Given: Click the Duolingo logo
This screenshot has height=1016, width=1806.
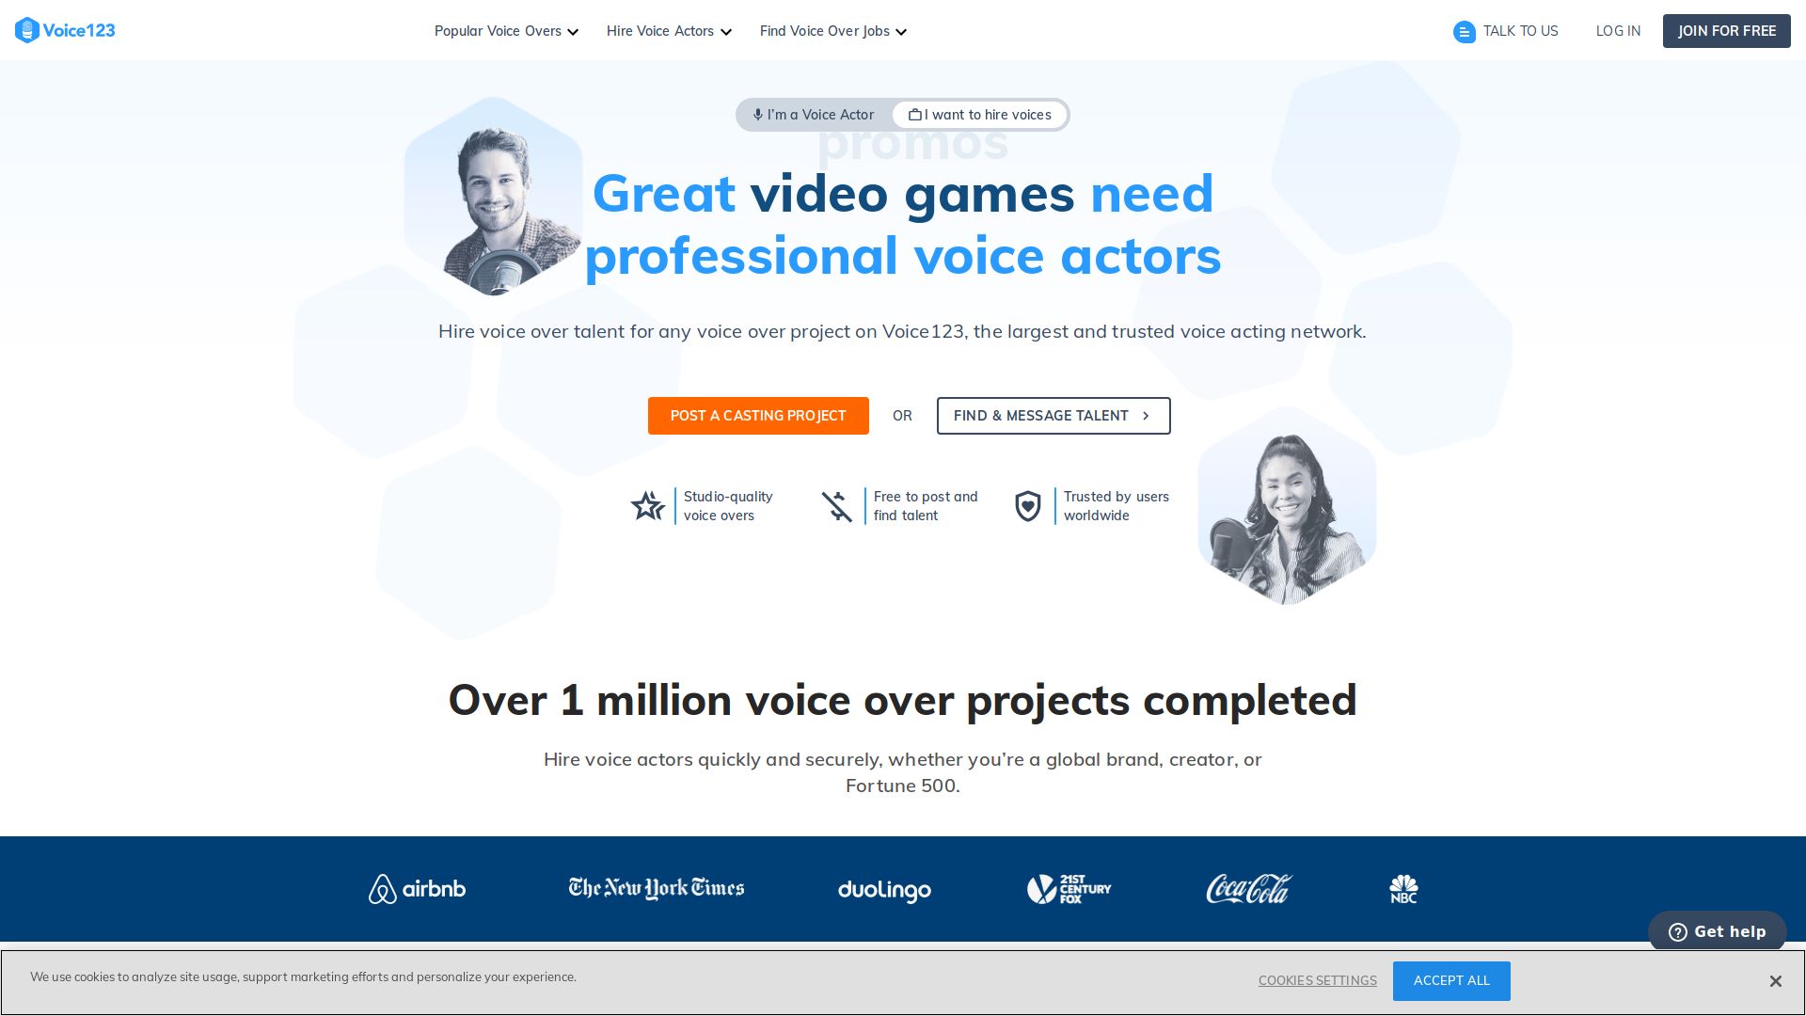Looking at the screenshot, I should [884, 890].
